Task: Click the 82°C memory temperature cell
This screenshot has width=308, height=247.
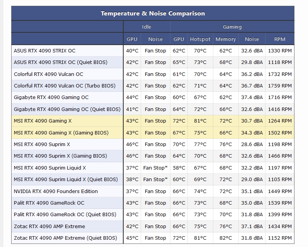Action: 226,238
